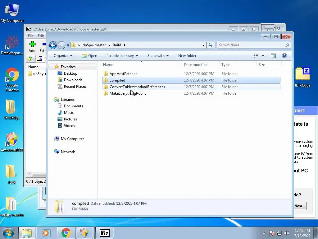Image resolution: width=318 pixels, height=239 pixels.
Task: Click the Explorer Back navigation arrow
Action: point(53,45)
